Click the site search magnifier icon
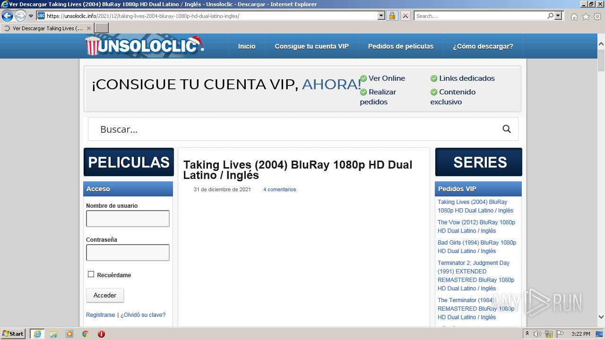This screenshot has width=605, height=340. click(507, 129)
